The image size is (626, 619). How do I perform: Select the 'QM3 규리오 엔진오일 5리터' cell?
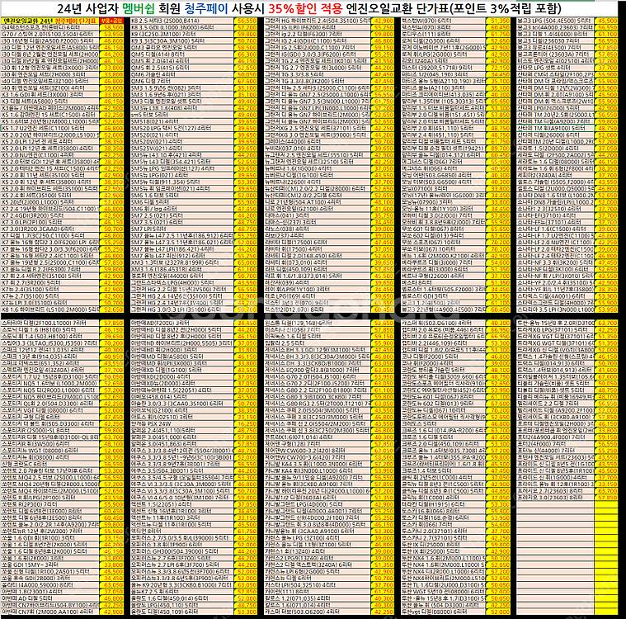pos(182,47)
